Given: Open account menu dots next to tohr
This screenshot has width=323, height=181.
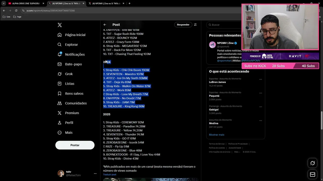Looking at the screenshot, I should point(95,173).
